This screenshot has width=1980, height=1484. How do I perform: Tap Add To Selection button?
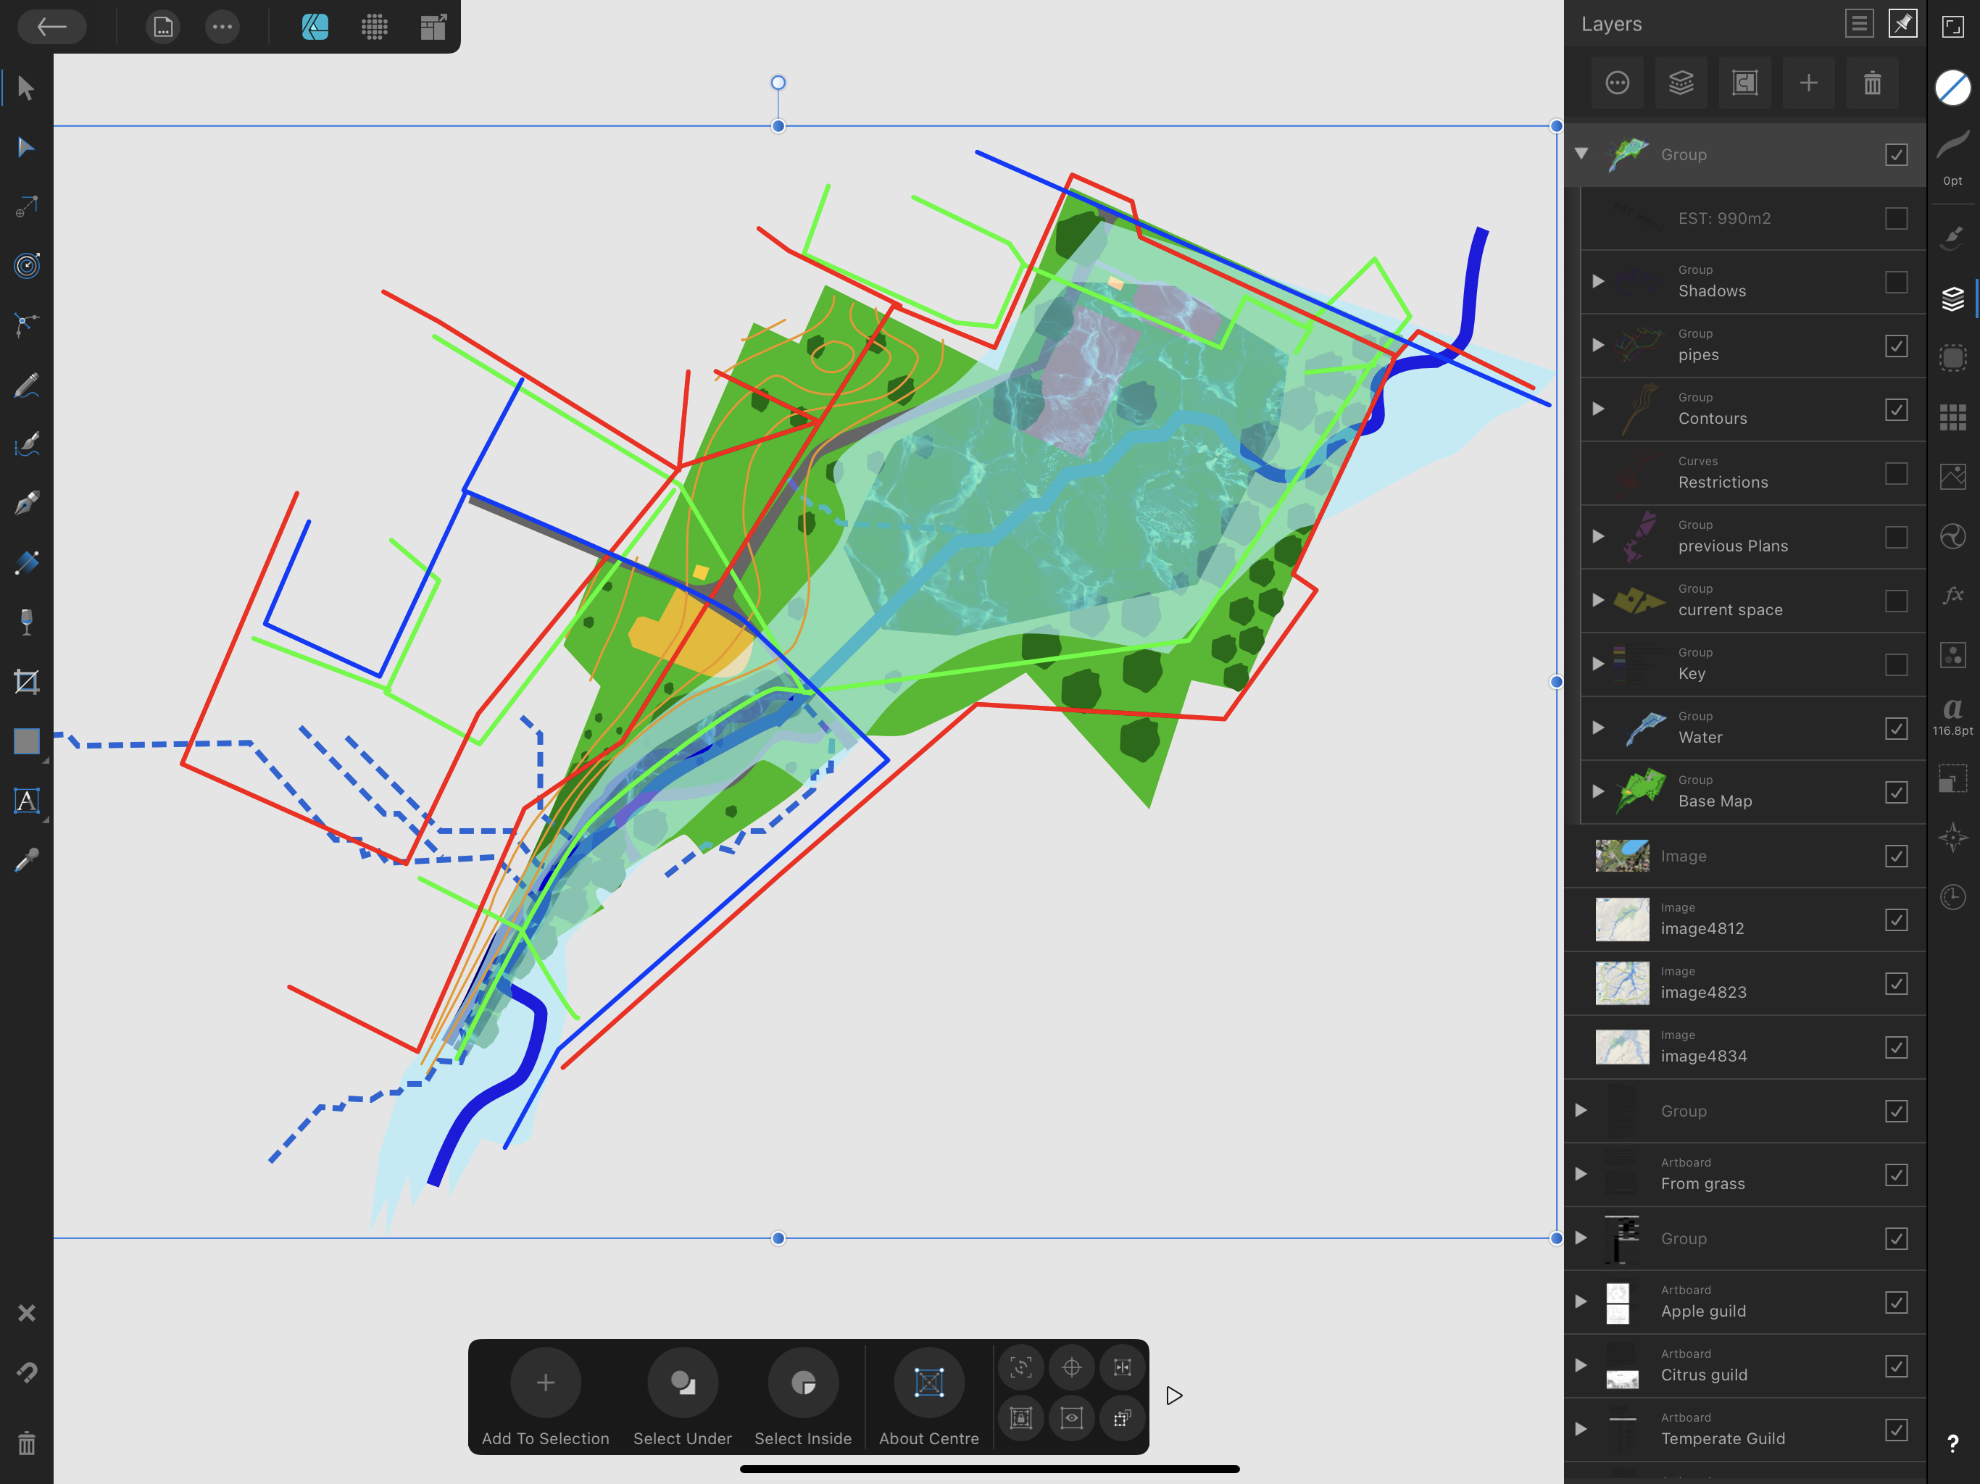pyautogui.click(x=545, y=1397)
